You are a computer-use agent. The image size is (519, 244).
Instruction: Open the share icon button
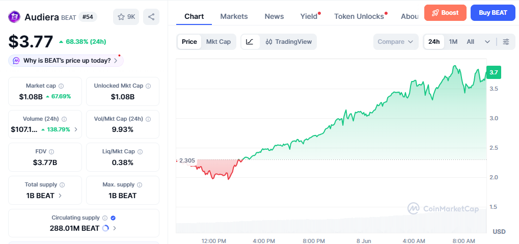click(x=151, y=17)
